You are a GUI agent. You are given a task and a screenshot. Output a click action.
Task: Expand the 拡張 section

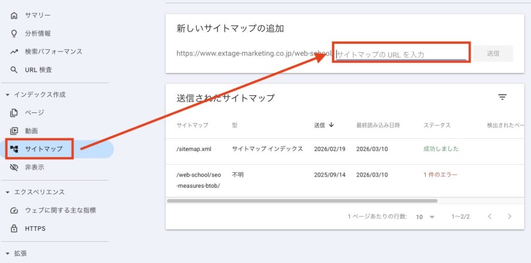[x=8, y=254]
